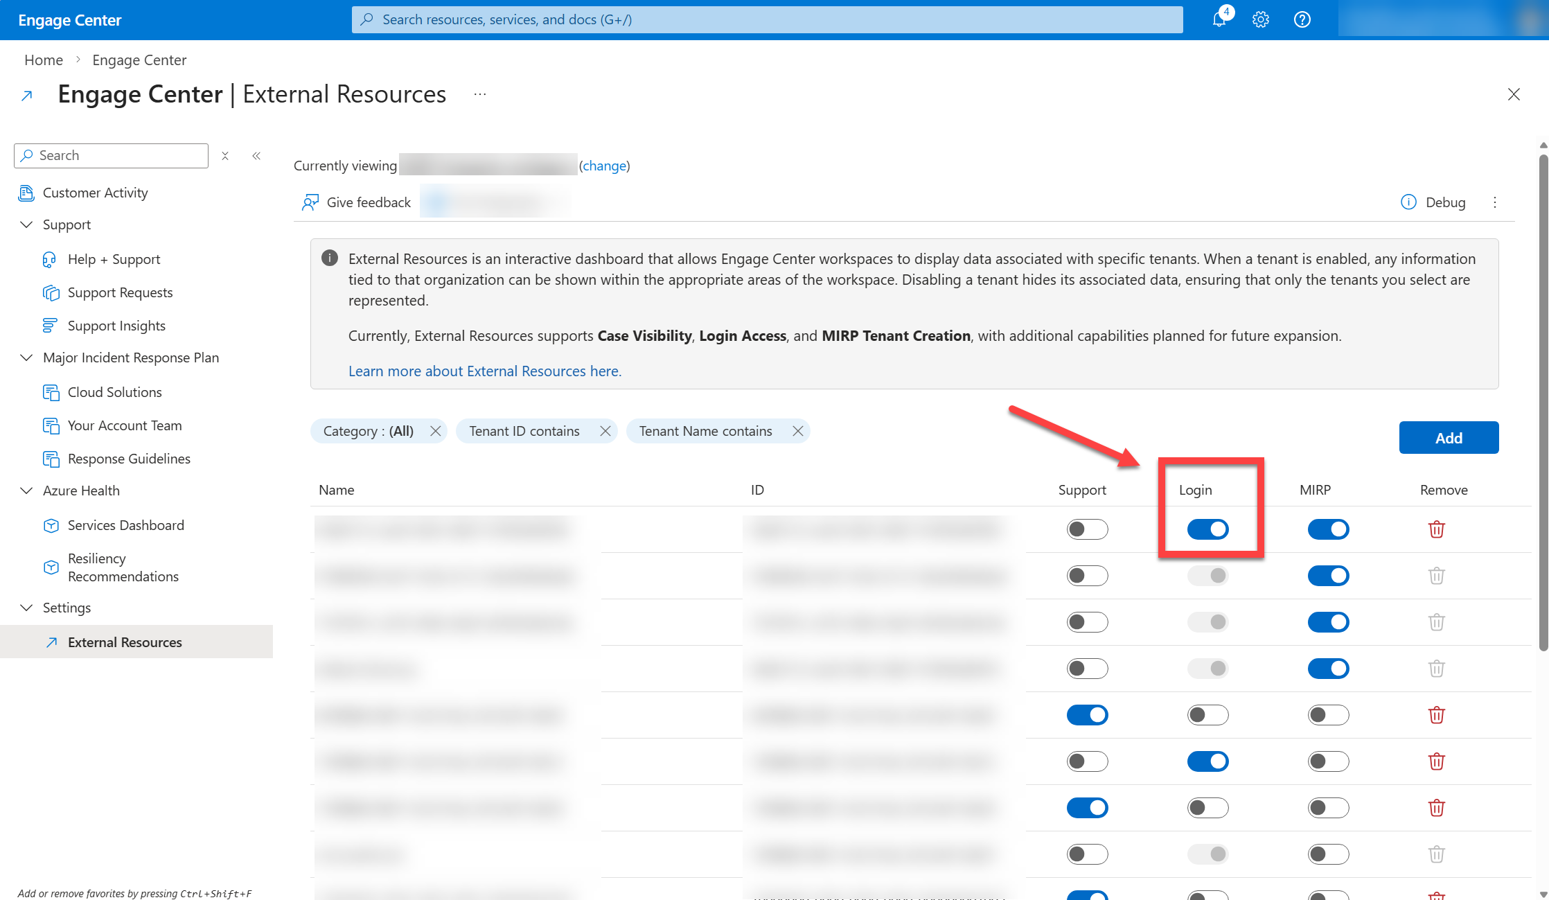Screen dimensions: 1549x900
Task: Click the Support Insights icon
Action: [50, 326]
